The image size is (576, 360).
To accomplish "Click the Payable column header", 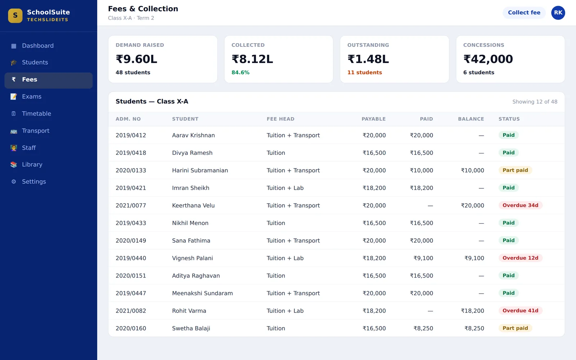I will point(373,119).
